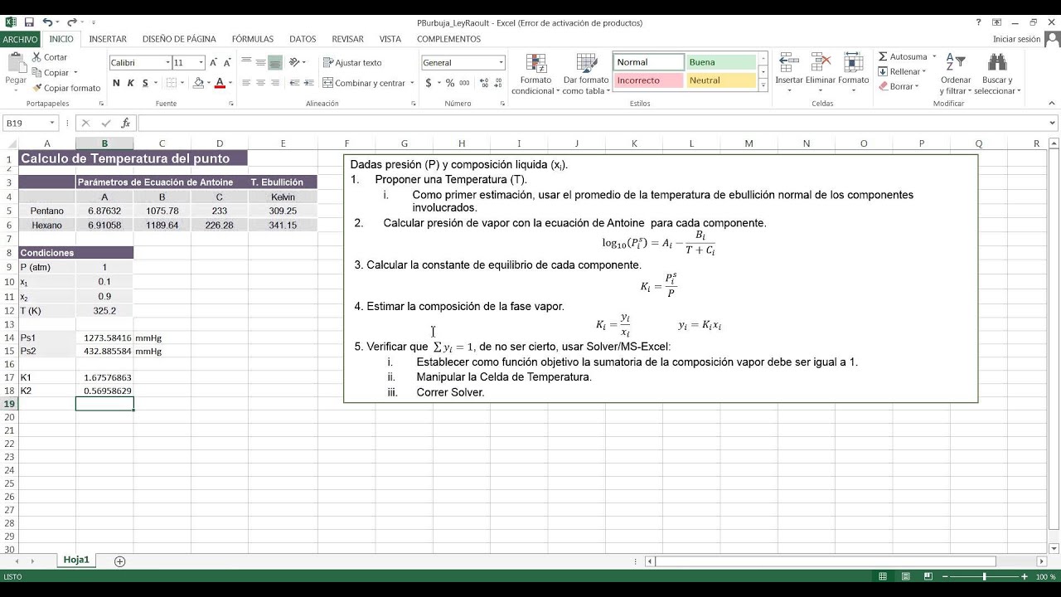Click Buscar y seleccionar binoculars icon

point(997,63)
